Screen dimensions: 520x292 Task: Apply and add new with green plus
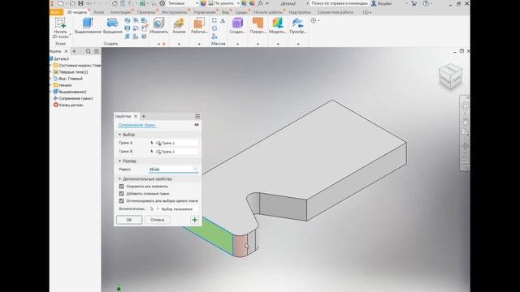[x=195, y=220]
